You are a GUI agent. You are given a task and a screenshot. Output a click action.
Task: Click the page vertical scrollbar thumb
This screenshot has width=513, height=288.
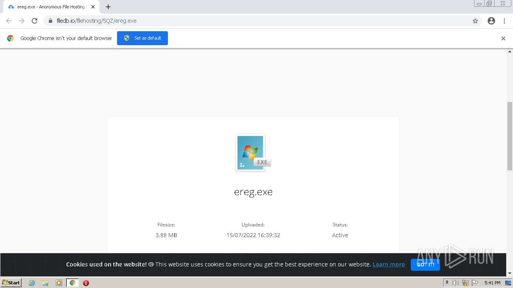coord(510,136)
